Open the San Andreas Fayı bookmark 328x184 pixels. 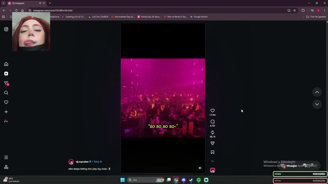[122, 17]
